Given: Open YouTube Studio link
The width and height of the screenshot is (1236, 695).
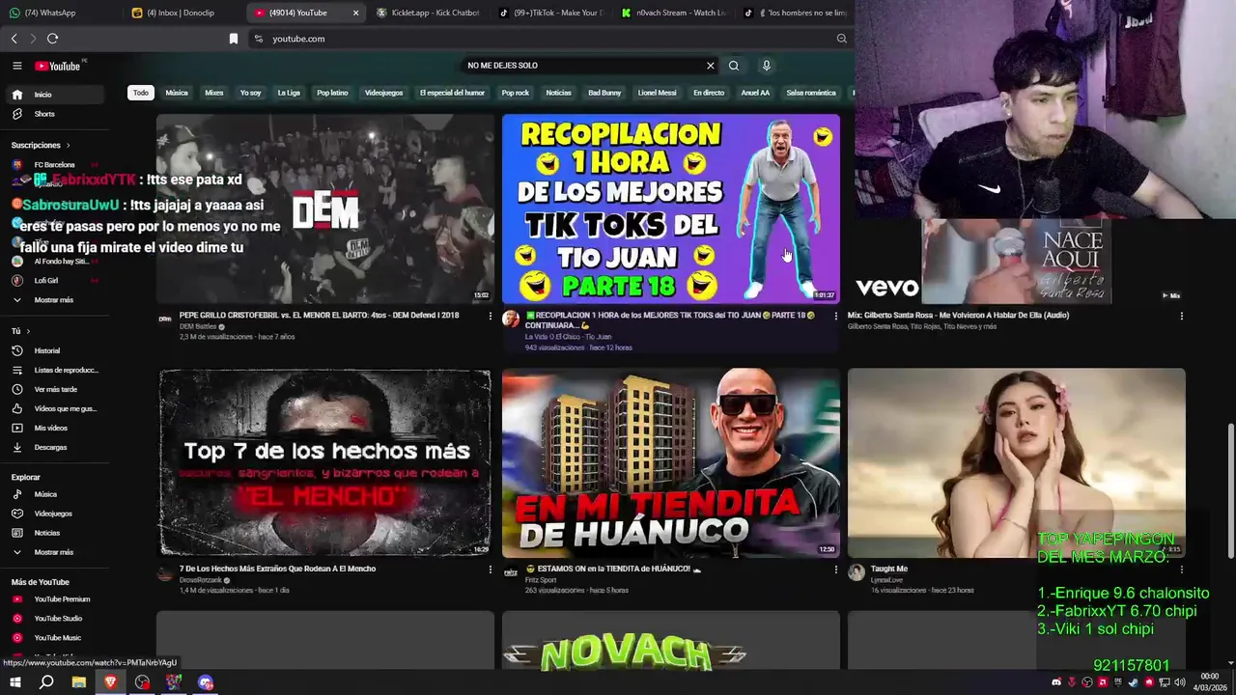Looking at the screenshot, I should click(54, 619).
